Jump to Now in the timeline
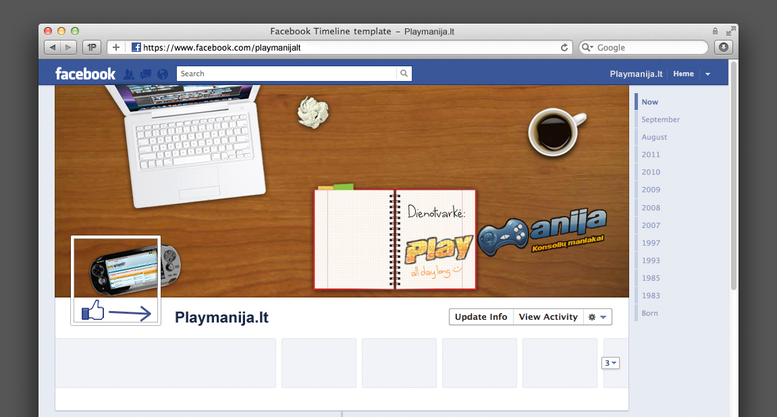Screen dimensions: 777x417 [x=649, y=102]
